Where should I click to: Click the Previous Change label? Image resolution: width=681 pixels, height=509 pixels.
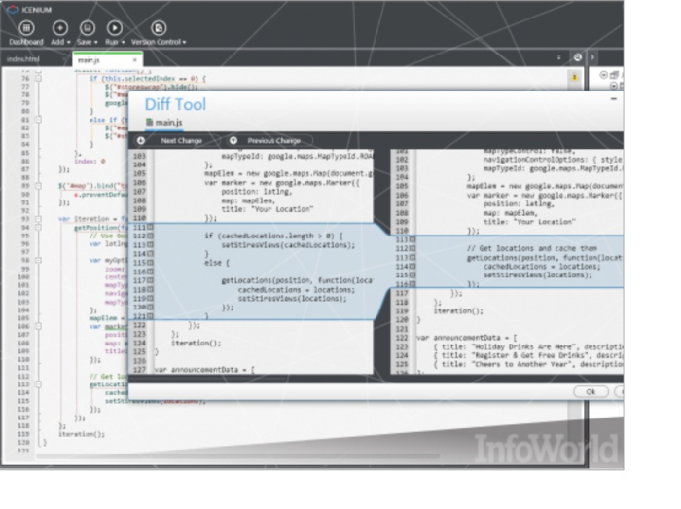pos(274,141)
